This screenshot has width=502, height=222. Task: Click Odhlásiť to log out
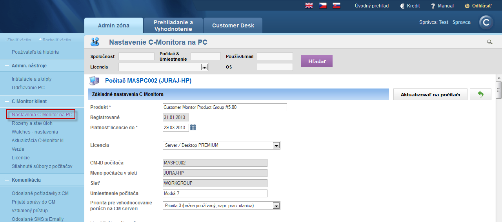[x=478, y=6]
